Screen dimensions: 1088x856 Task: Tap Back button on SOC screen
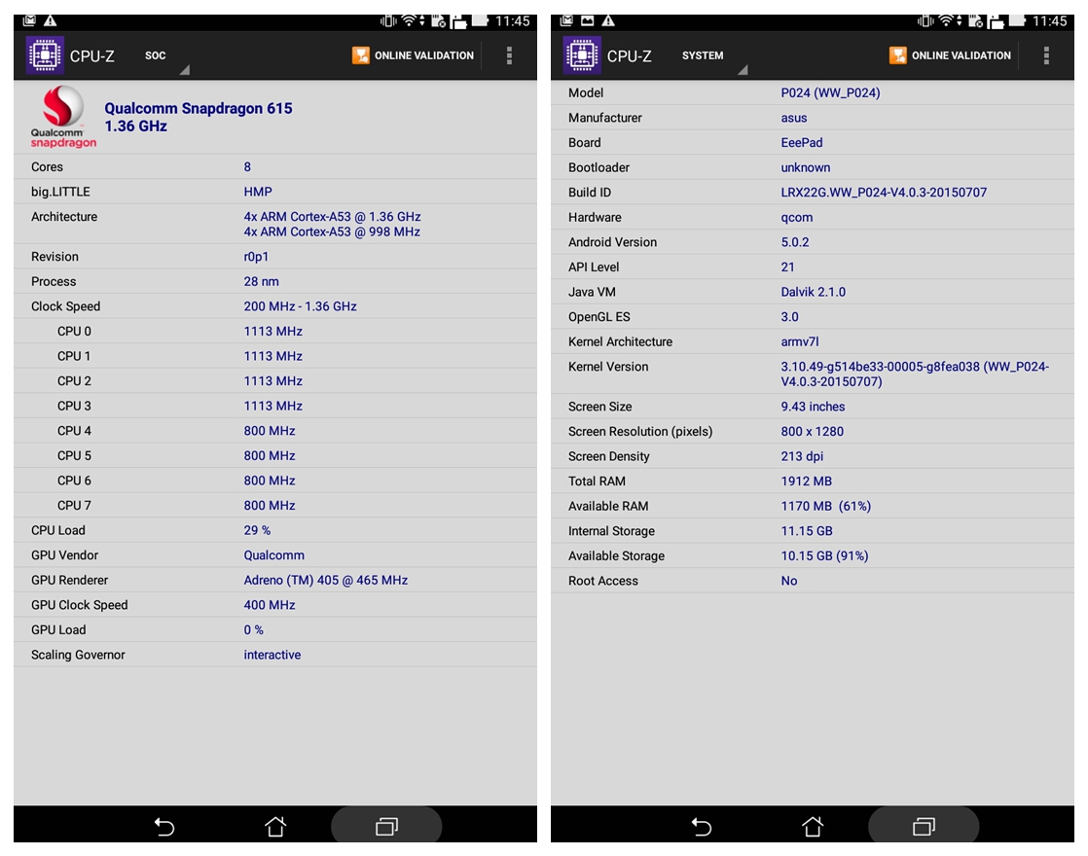[x=163, y=826]
